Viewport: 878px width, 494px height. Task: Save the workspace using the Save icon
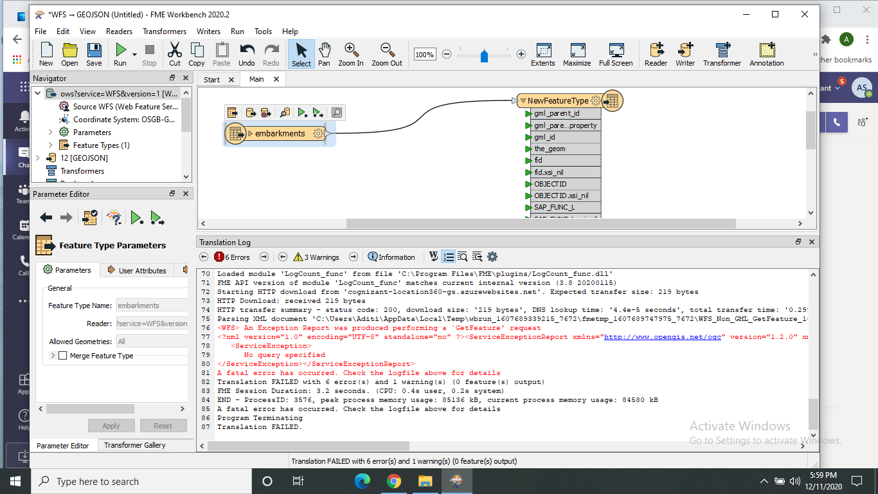tap(94, 54)
